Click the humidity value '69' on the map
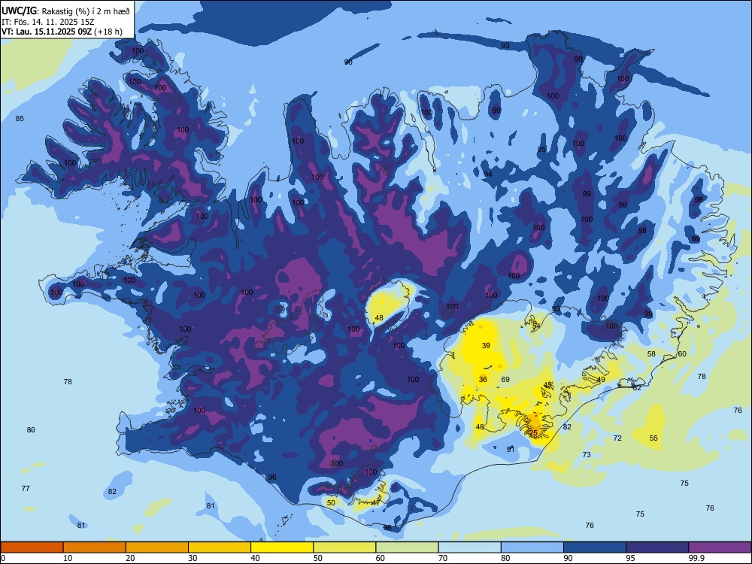 click(x=505, y=379)
